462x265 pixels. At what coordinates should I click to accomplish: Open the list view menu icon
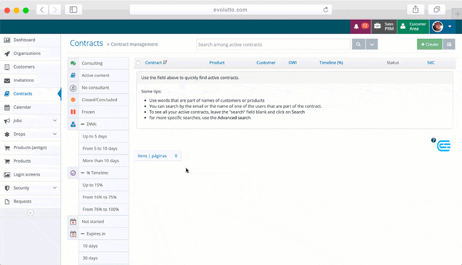(x=449, y=44)
